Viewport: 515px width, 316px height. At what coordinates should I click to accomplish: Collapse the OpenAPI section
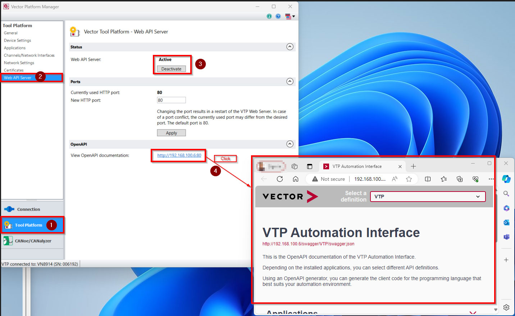(290, 144)
